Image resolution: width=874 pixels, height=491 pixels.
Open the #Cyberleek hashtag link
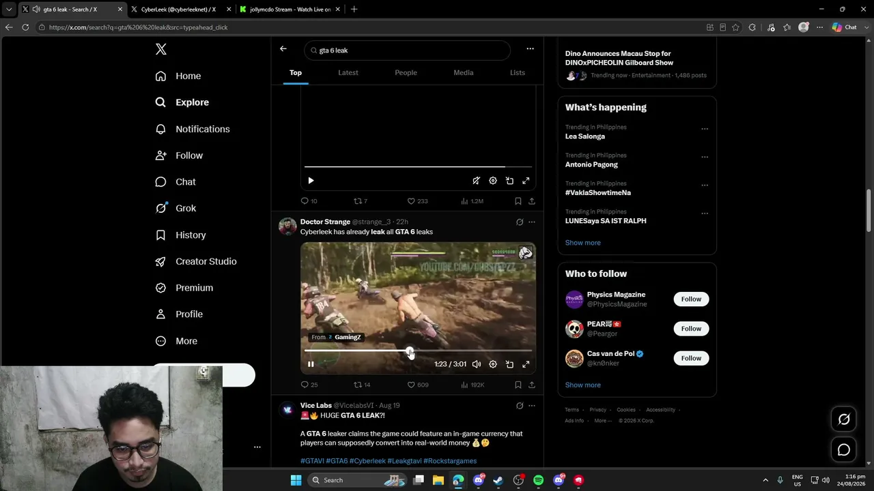(x=367, y=461)
